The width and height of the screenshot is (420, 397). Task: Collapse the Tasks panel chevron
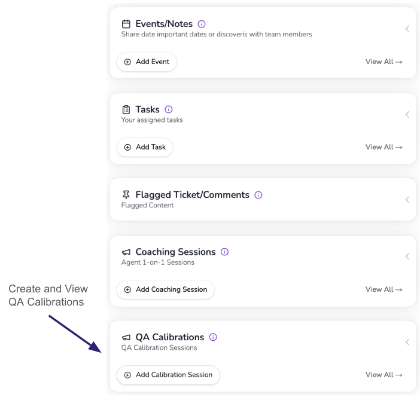(407, 114)
